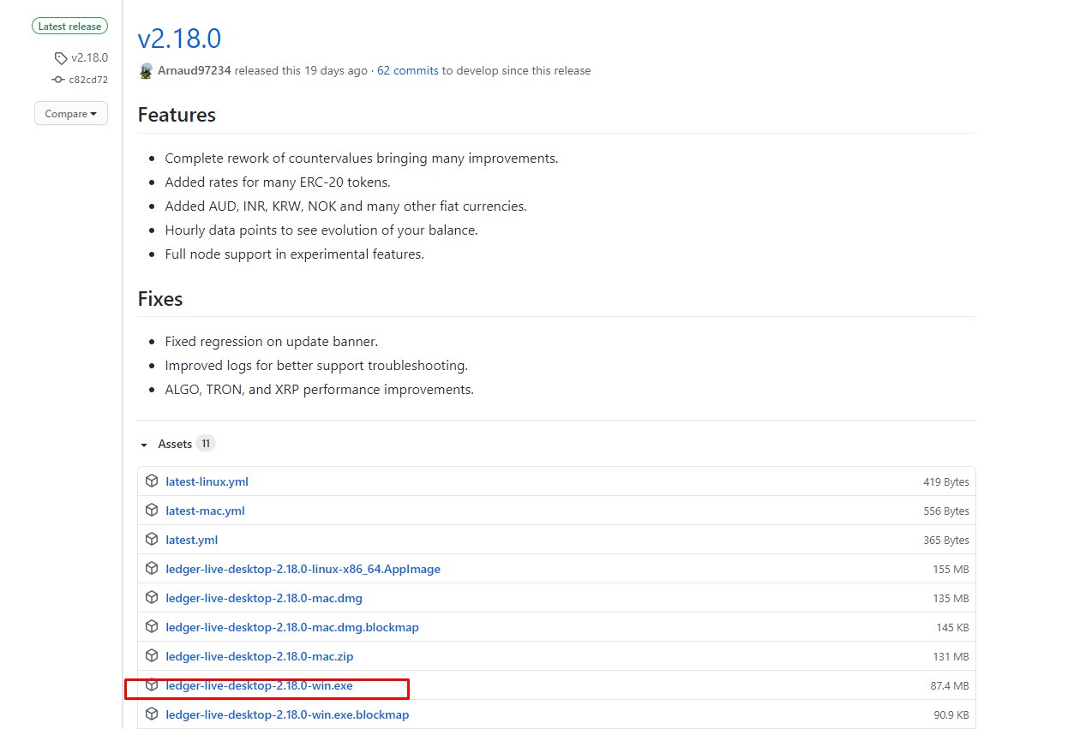This screenshot has width=1074, height=729.
Task: Click "Hourly data points" feature line
Action: point(321,230)
